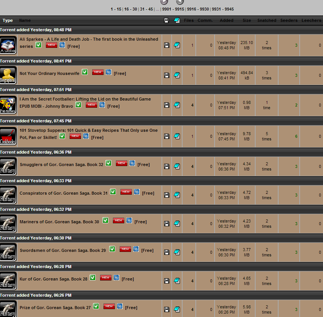Bookmark Prize of Gor with cyan icon
The width and height of the screenshot is (323, 317).
coord(177,309)
